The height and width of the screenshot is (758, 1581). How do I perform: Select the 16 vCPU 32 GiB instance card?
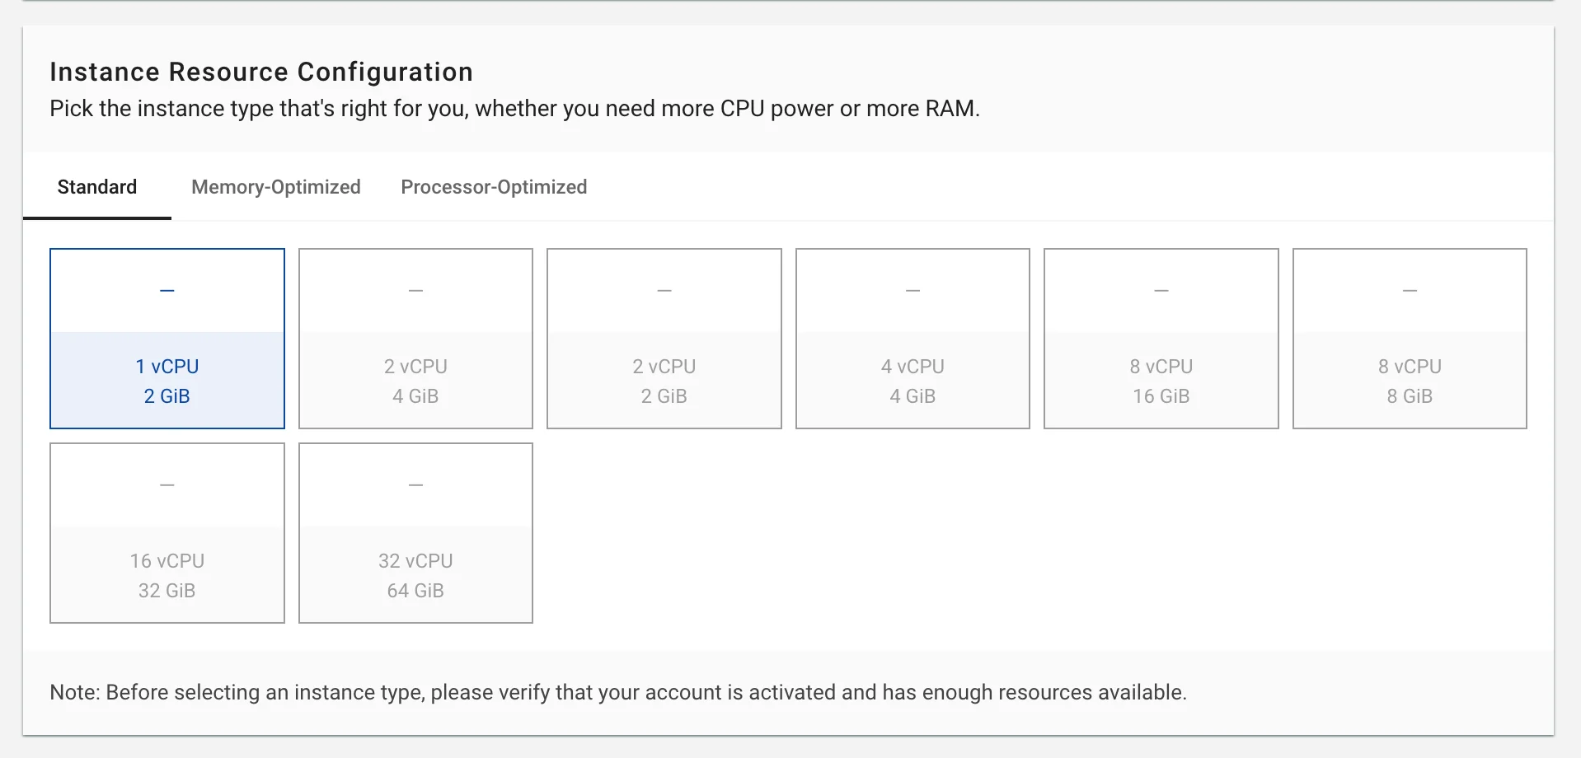click(167, 533)
